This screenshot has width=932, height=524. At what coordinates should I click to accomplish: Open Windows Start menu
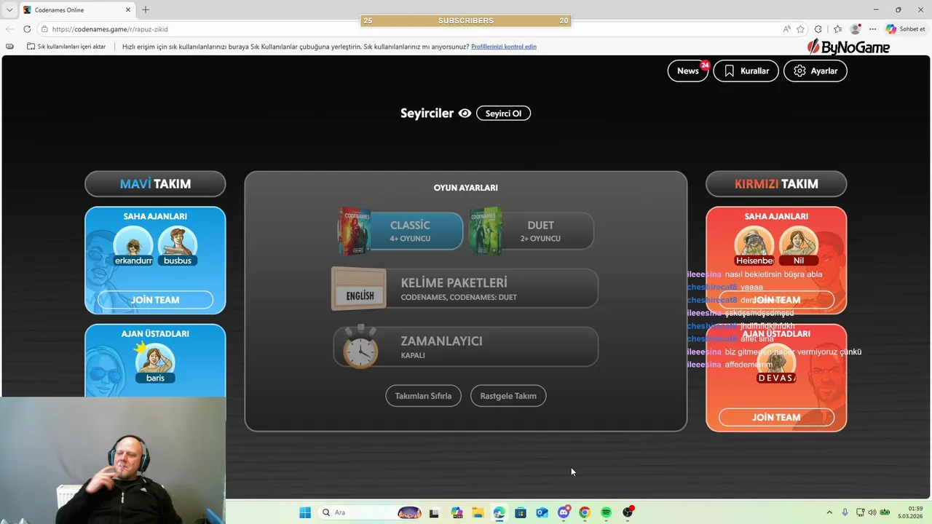305,512
